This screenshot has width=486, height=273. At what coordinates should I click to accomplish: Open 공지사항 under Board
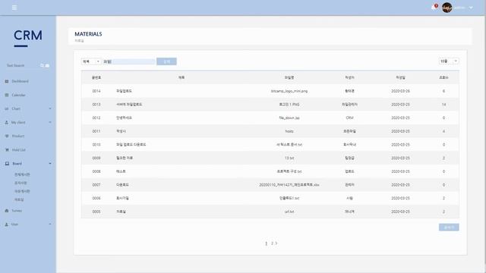pyautogui.click(x=21, y=183)
